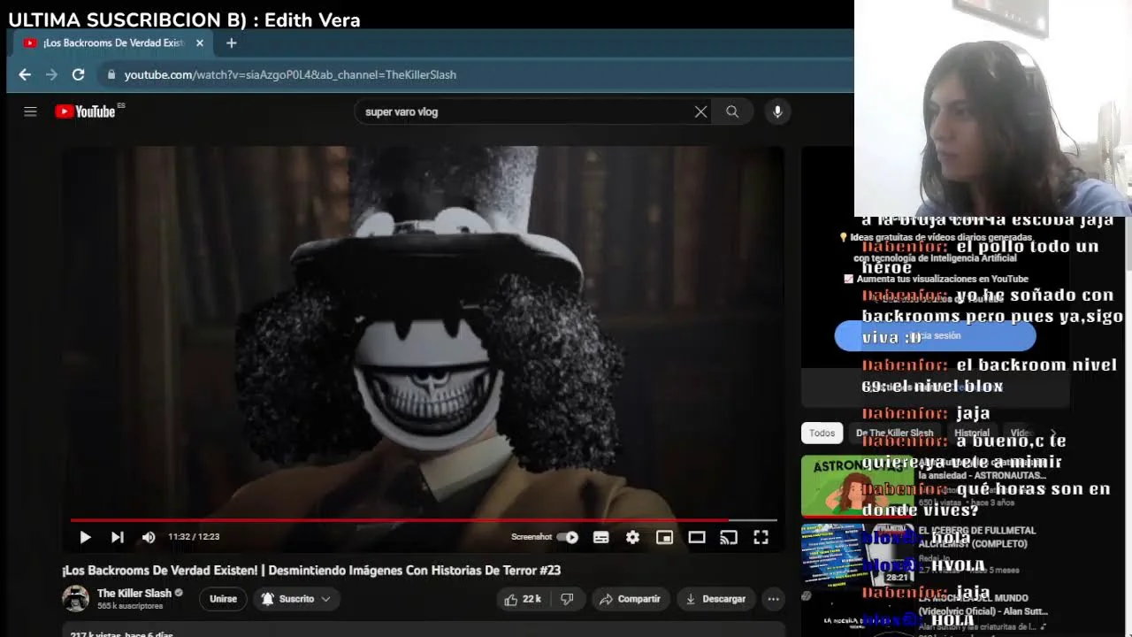1132x637 pixels.
Task: Cast video to a device
Action: coord(729,537)
